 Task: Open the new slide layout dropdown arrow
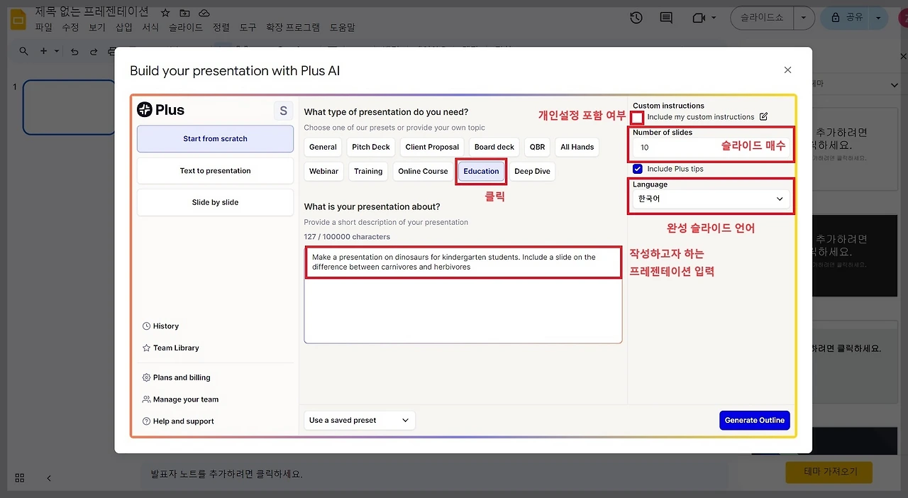pos(56,51)
